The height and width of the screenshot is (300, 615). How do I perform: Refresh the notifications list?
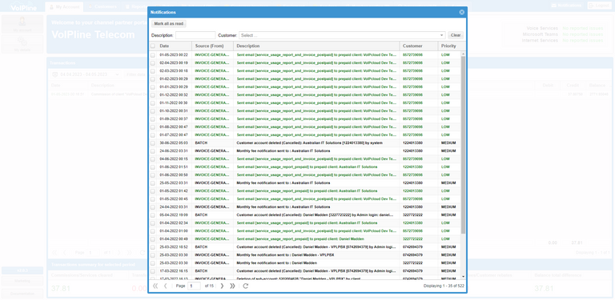click(x=246, y=286)
